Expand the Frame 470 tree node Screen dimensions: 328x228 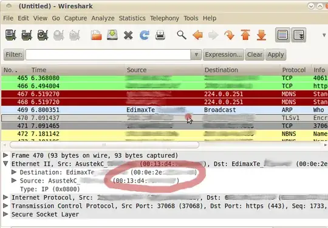pyautogui.click(x=5, y=155)
